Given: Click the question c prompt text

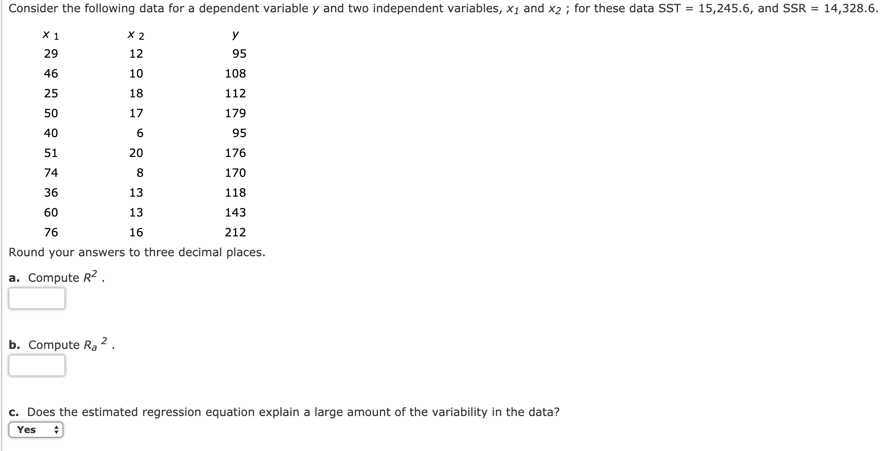Looking at the screenshot, I should (x=284, y=412).
